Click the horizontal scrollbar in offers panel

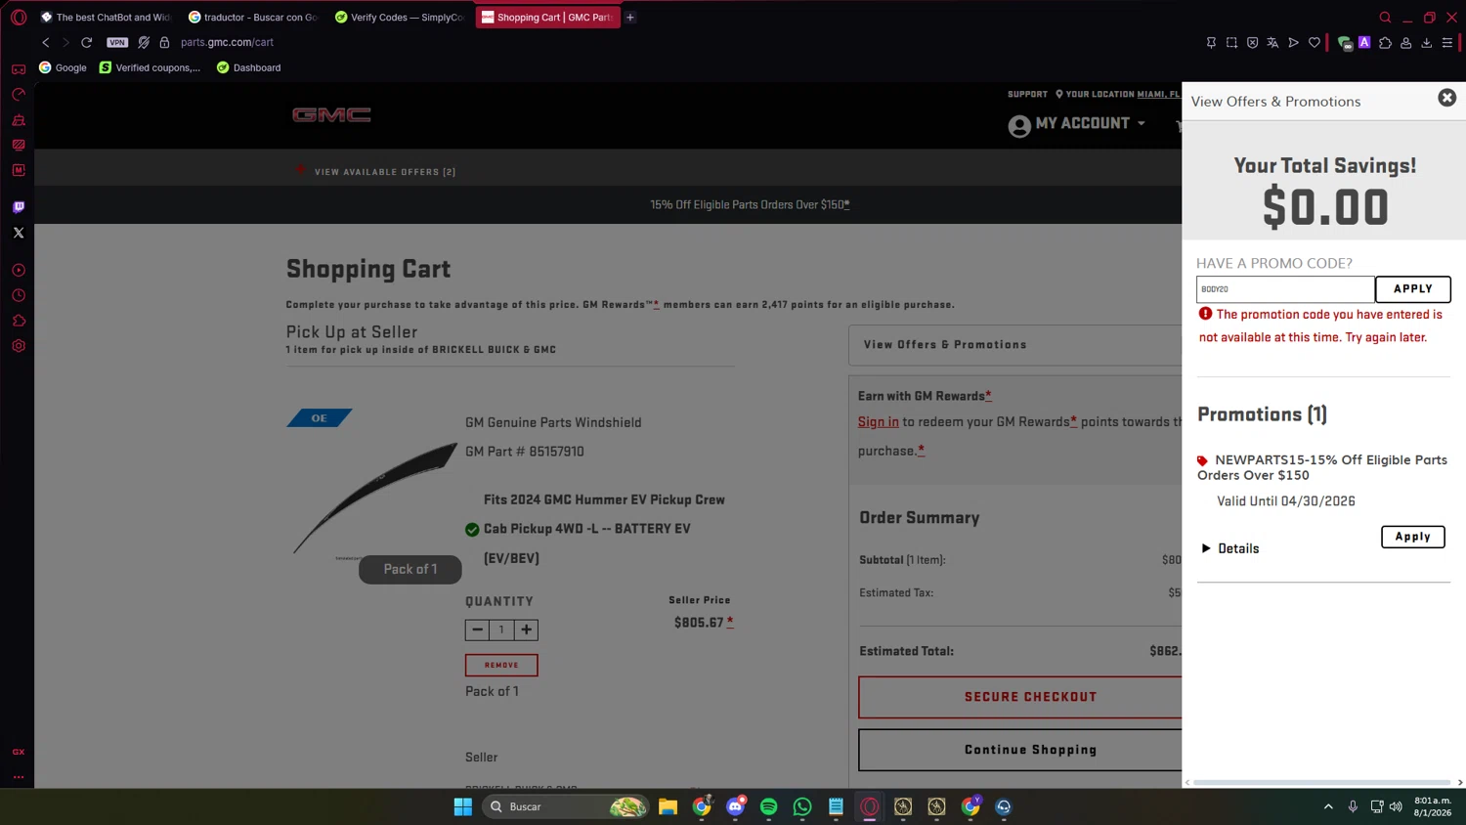pos(1324,782)
